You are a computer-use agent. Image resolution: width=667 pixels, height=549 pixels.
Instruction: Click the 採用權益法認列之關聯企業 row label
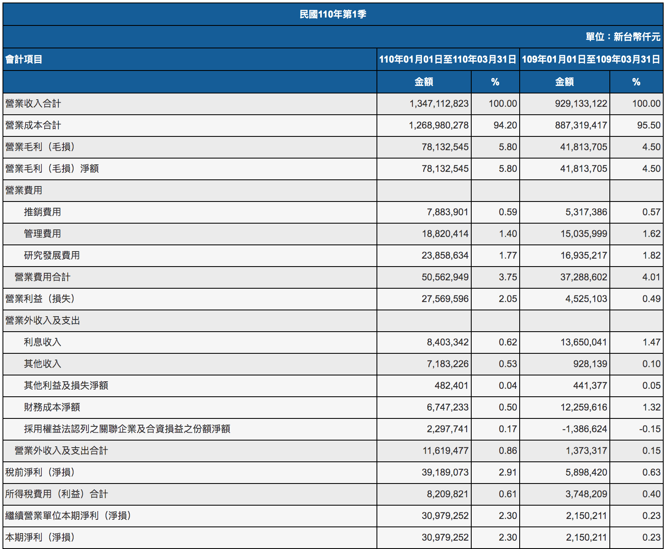(127, 429)
